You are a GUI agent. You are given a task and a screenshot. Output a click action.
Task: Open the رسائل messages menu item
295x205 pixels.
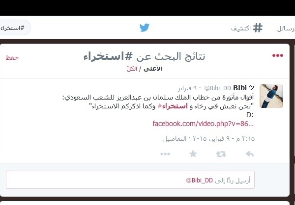[286, 28]
